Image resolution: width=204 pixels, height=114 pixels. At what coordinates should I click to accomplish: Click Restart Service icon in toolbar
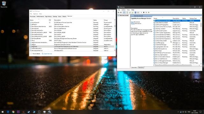point(149,13)
